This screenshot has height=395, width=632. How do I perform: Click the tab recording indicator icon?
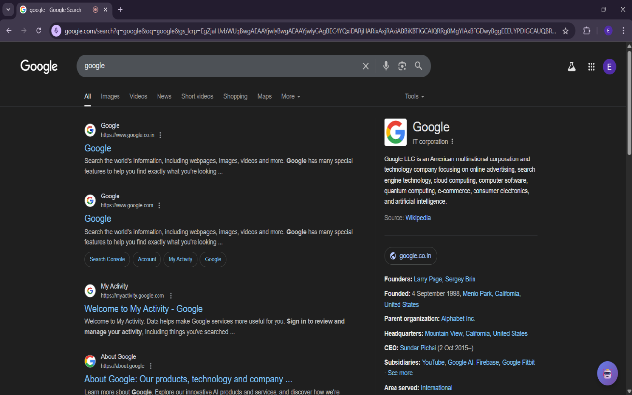click(95, 10)
